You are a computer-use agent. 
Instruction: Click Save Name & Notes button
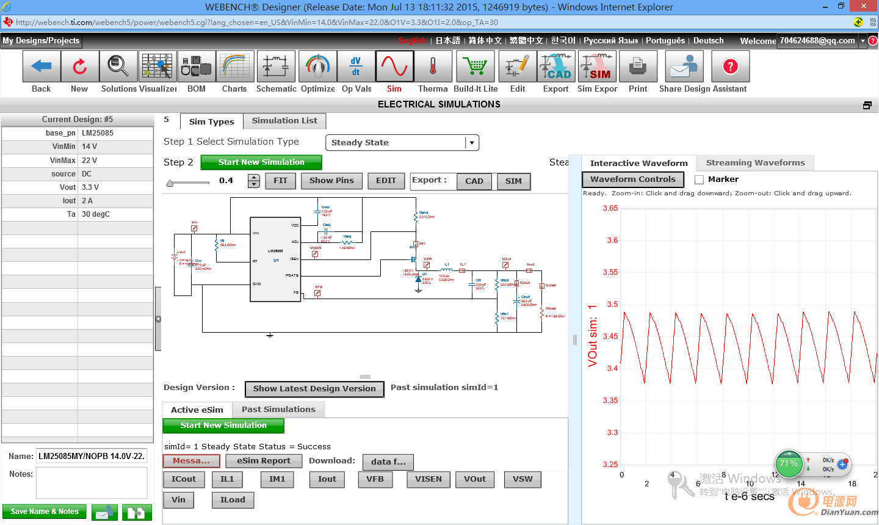(x=45, y=512)
